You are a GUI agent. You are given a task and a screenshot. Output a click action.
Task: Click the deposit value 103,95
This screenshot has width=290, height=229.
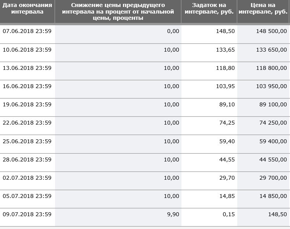click(225, 86)
